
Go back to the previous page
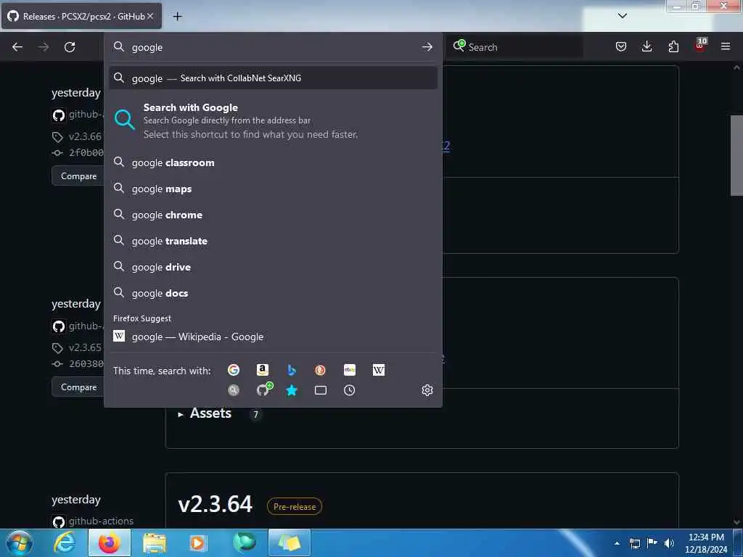click(x=17, y=47)
